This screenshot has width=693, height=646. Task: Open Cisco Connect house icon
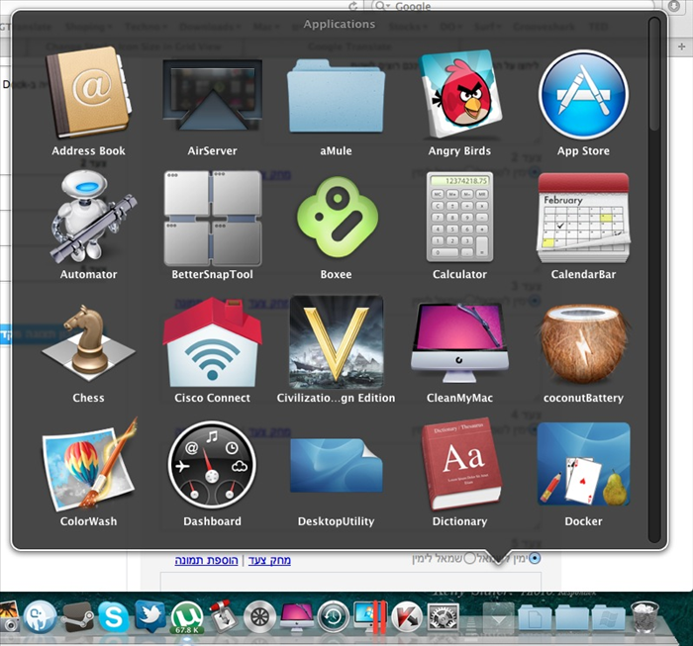point(212,342)
